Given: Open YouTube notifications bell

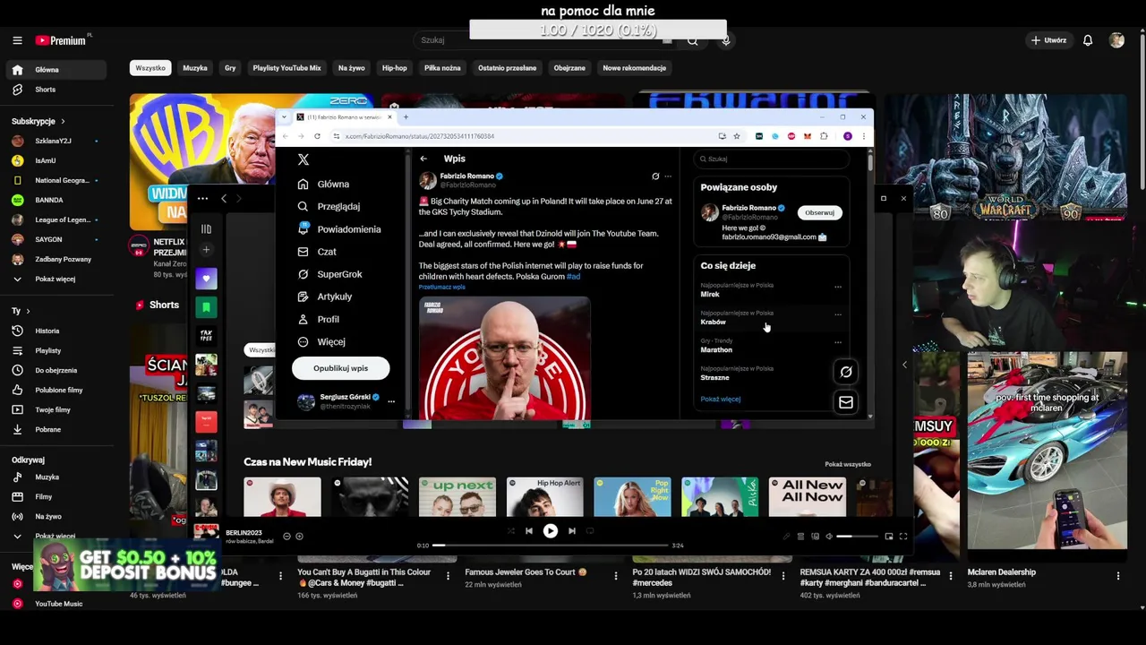Looking at the screenshot, I should click(x=1088, y=40).
